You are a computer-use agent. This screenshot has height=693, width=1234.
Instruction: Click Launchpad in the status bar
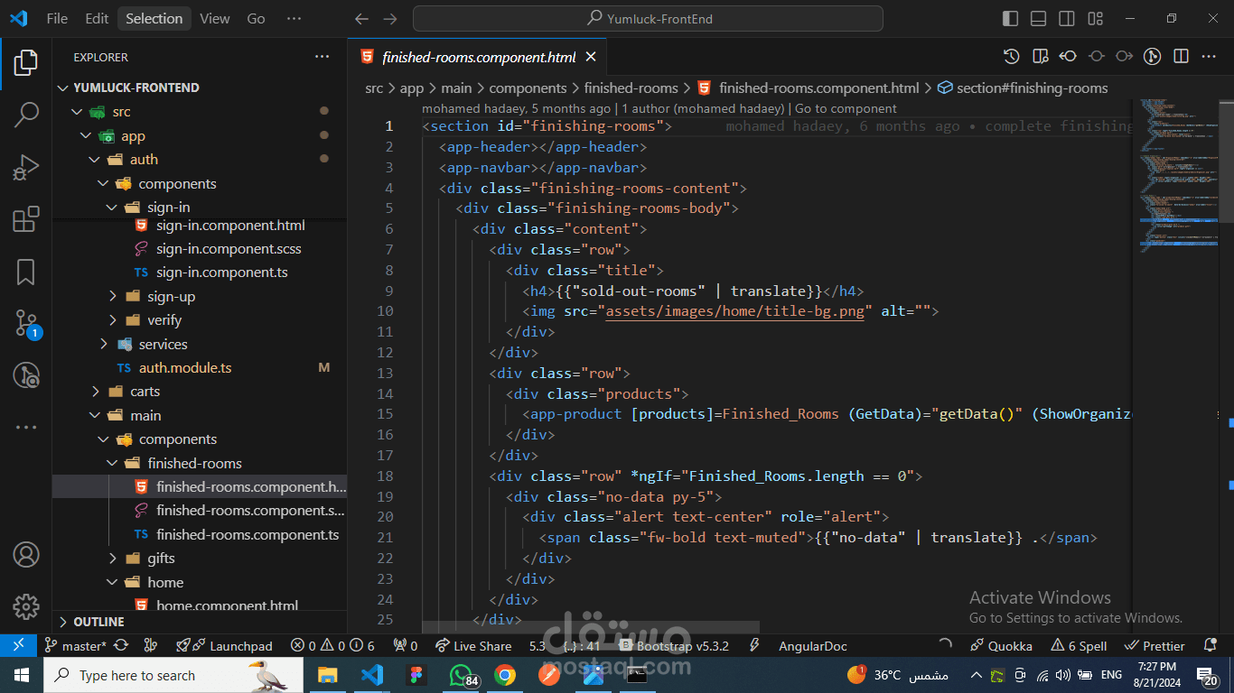(224, 646)
